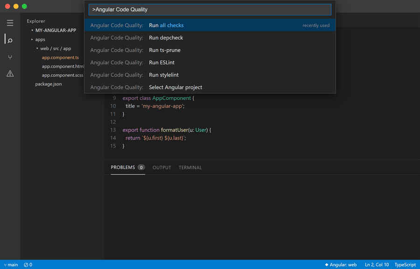Click the errors count status icon
The width and height of the screenshot is (420, 269).
click(28, 265)
